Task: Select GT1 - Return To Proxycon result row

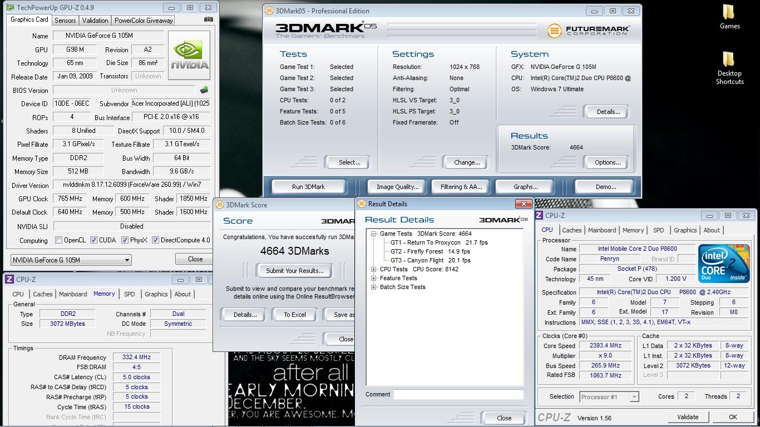Action: click(439, 242)
